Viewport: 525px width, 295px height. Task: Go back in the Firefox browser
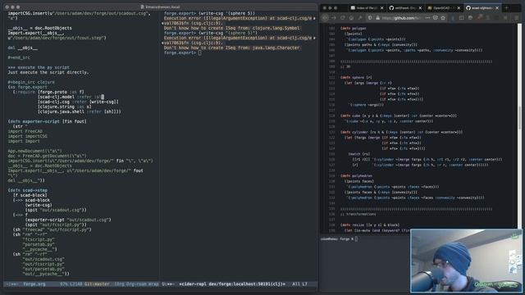click(x=325, y=18)
